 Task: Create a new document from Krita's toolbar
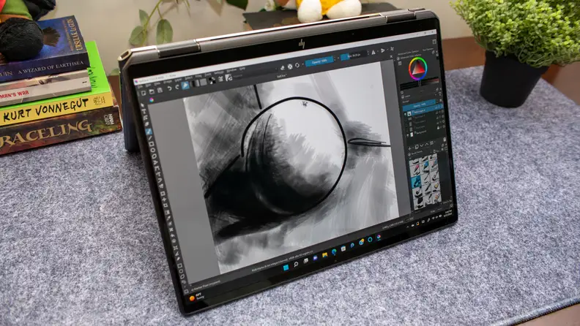pos(144,93)
